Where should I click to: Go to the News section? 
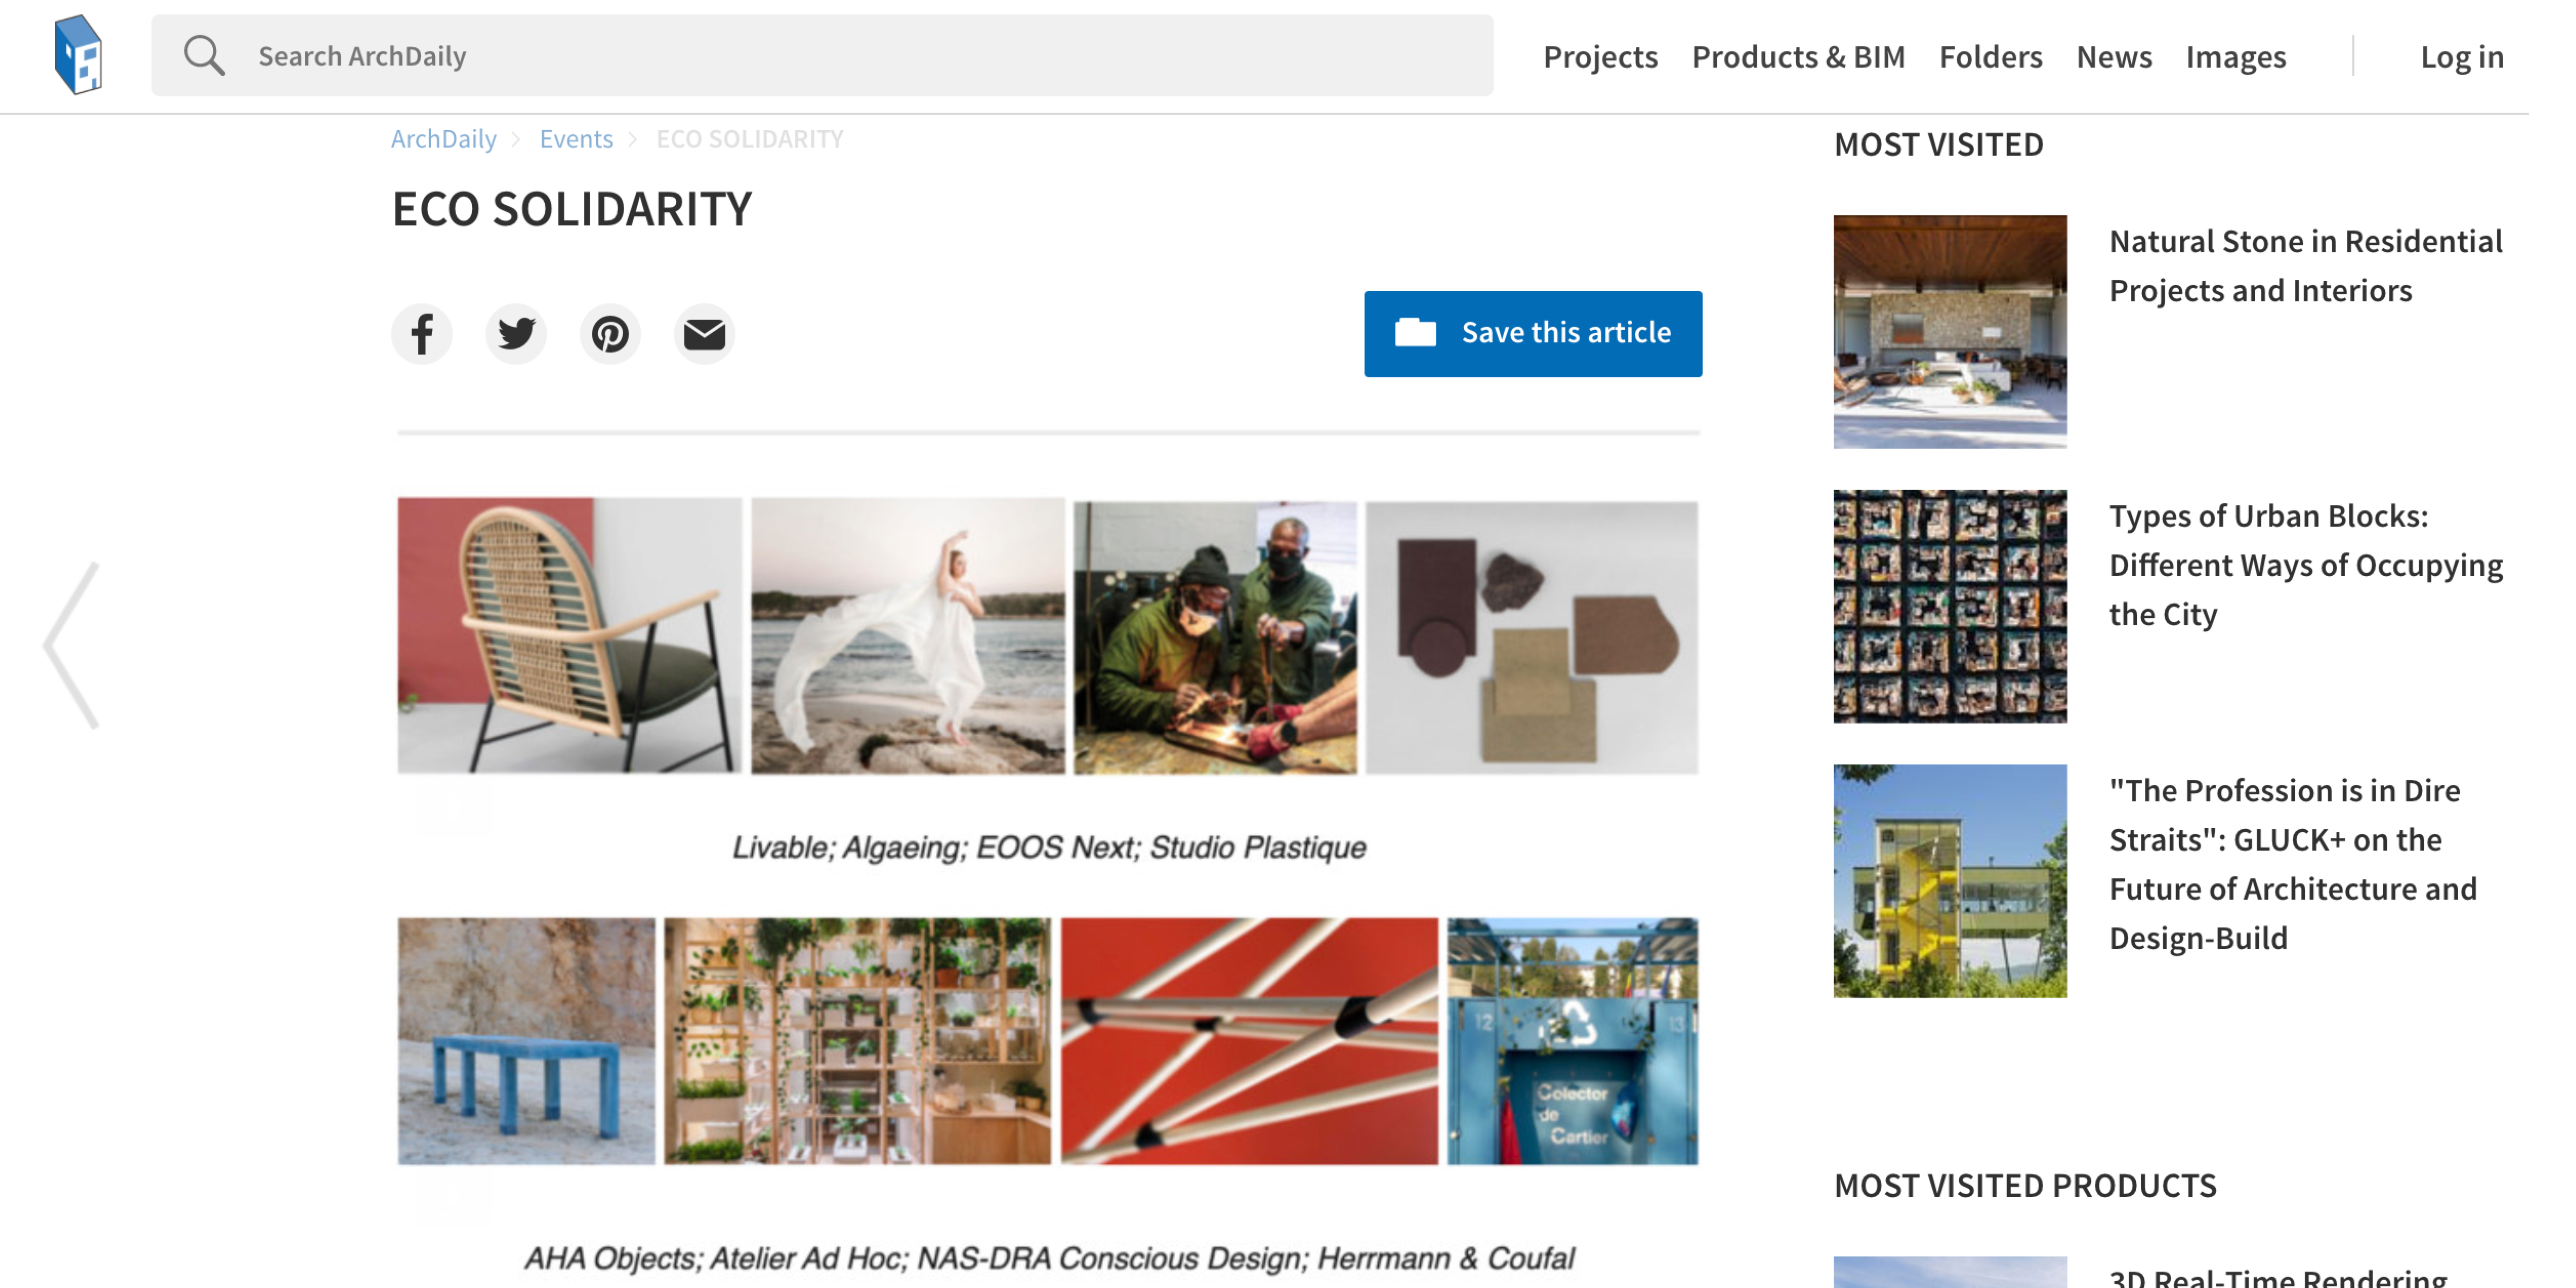coord(2113,56)
